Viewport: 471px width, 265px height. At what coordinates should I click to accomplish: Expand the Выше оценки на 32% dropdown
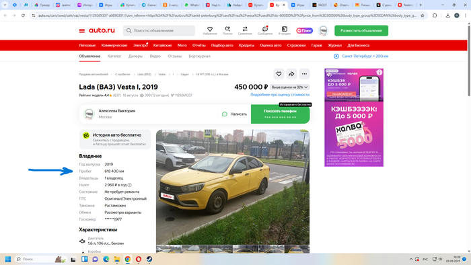coord(289,87)
